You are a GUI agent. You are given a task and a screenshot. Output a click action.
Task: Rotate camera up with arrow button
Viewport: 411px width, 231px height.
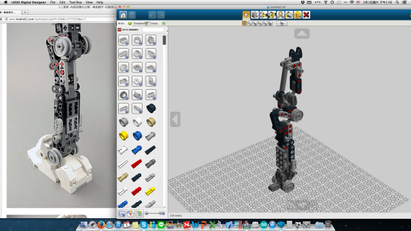pos(302,33)
